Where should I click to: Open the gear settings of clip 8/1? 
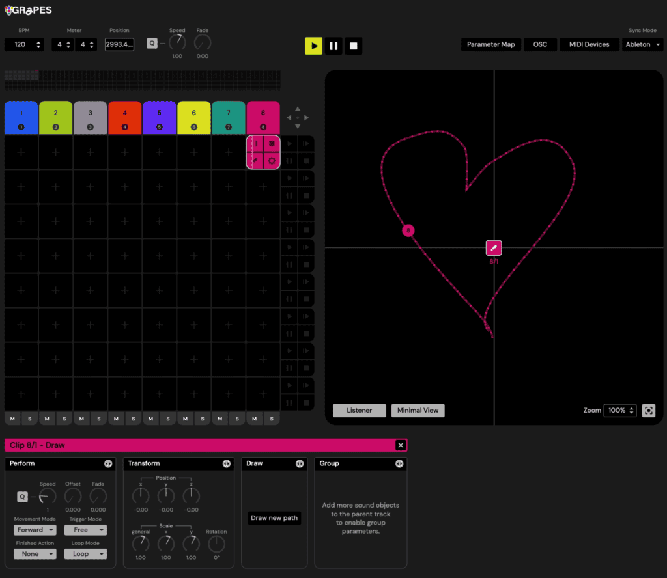[272, 161]
